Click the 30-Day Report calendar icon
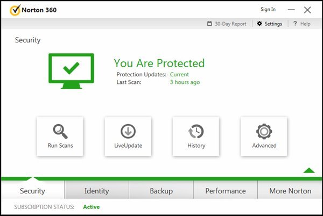 pos(209,24)
